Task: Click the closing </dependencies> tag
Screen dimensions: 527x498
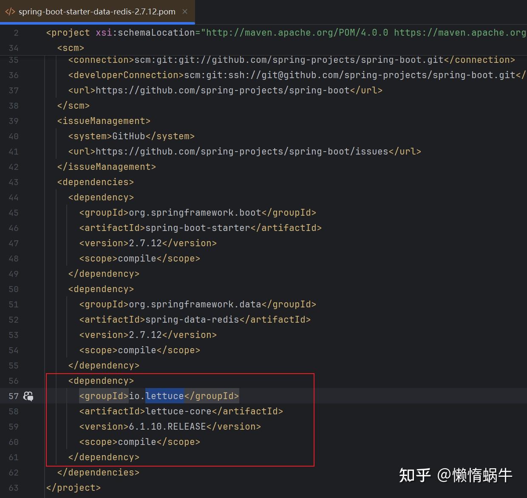Action: click(98, 473)
